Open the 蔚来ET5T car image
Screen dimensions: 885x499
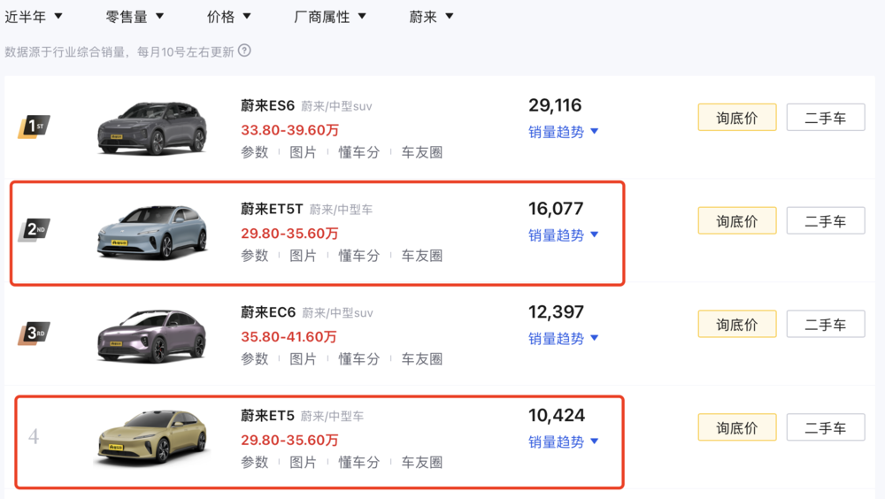coord(152,233)
